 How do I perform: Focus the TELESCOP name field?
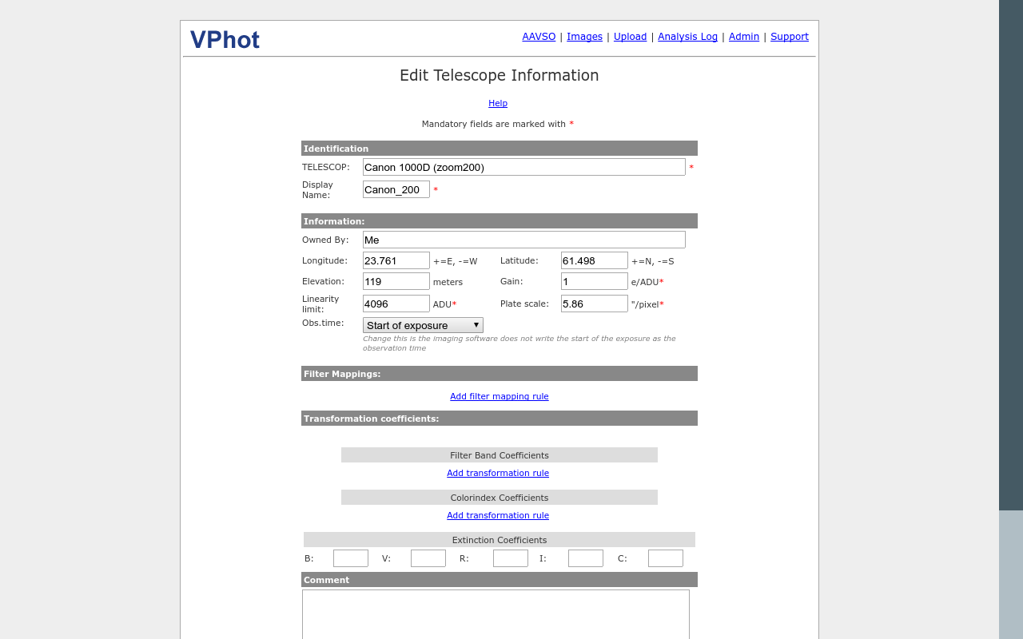[523, 167]
